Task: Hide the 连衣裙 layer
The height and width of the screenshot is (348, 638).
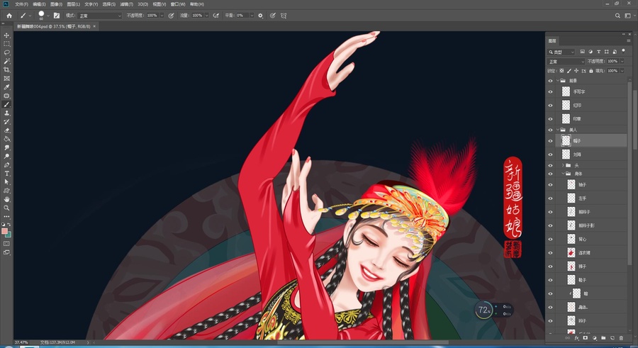Action: tap(551, 253)
